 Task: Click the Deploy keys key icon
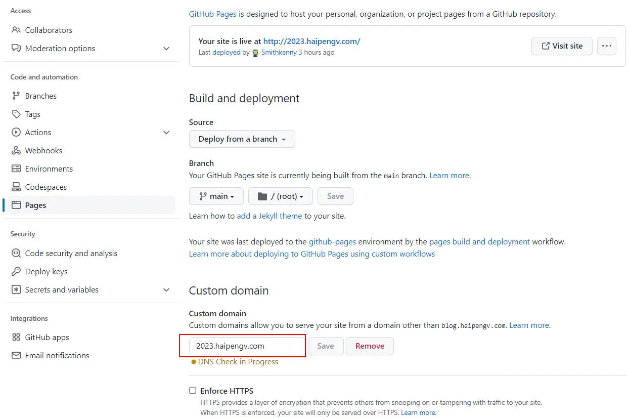[x=16, y=271]
